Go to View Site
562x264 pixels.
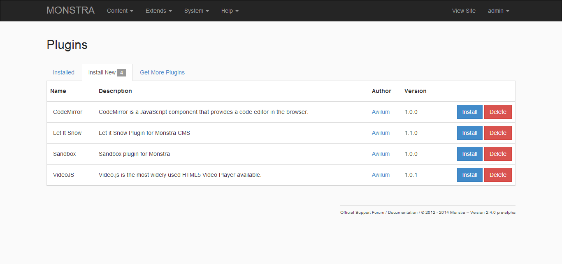[x=464, y=11]
